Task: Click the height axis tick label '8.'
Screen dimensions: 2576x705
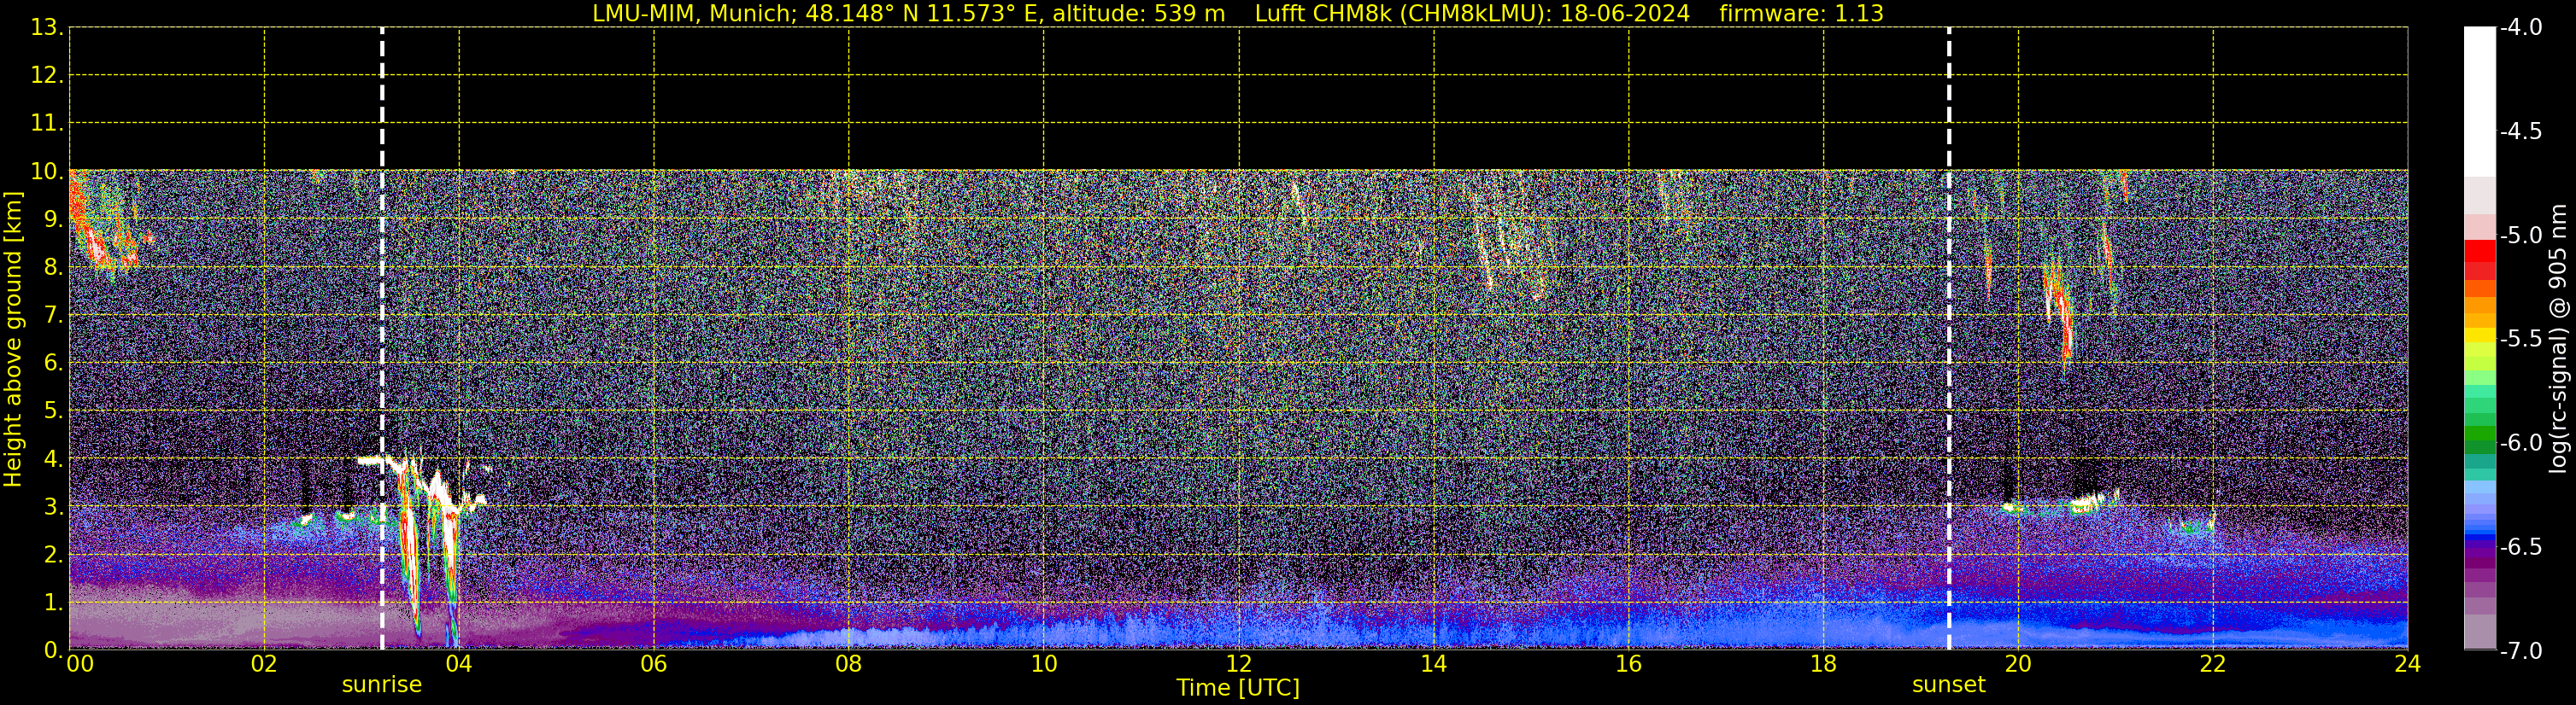Action: click(54, 268)
